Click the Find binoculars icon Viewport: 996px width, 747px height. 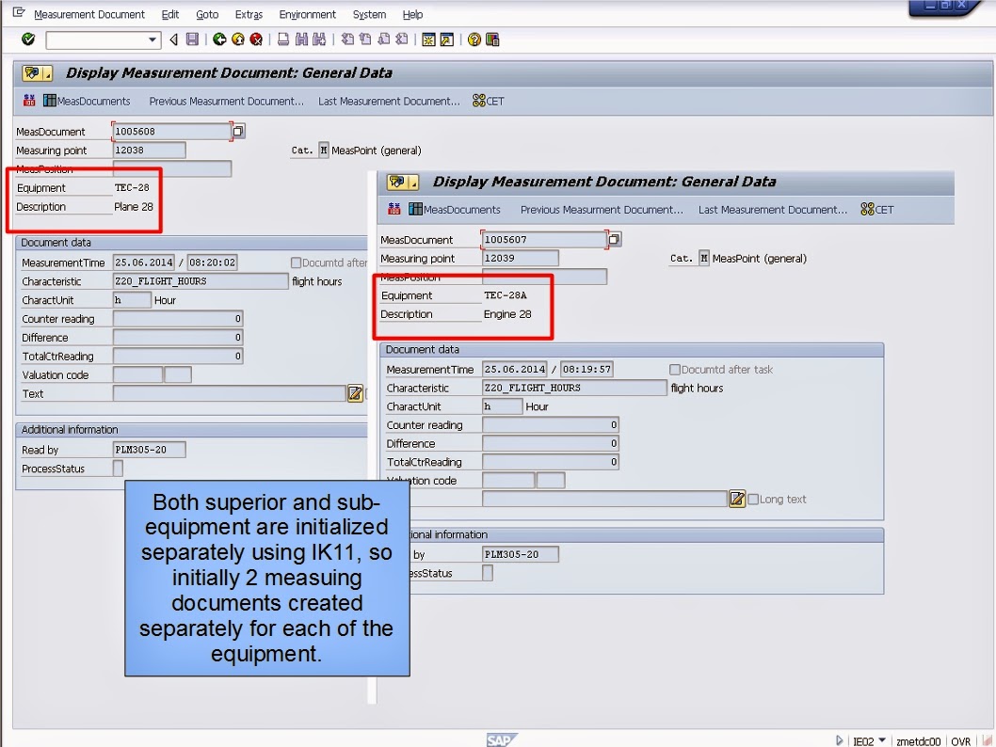(302, 40)
